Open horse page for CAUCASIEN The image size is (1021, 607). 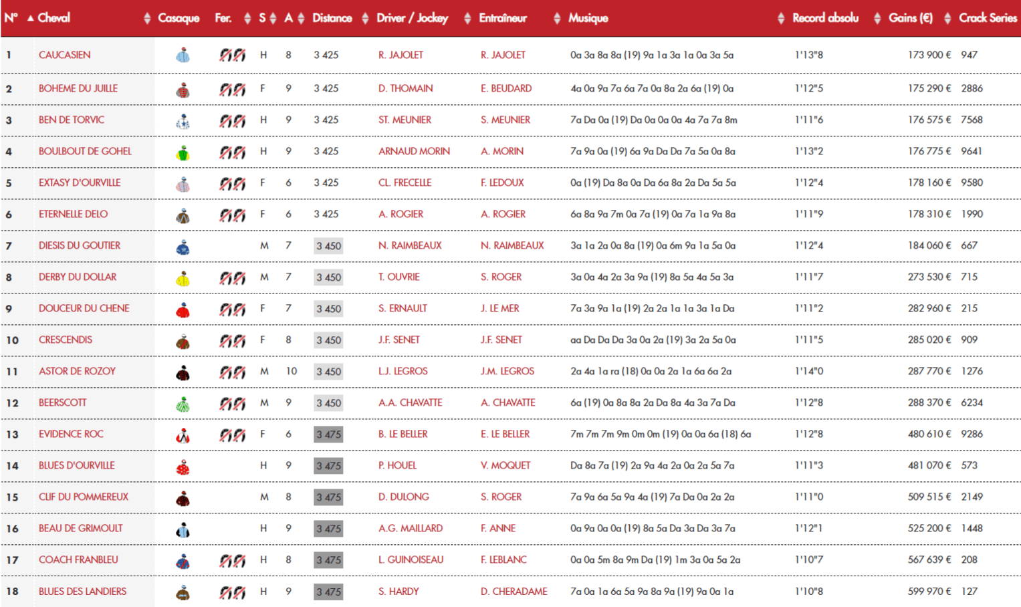coord(64,55)
